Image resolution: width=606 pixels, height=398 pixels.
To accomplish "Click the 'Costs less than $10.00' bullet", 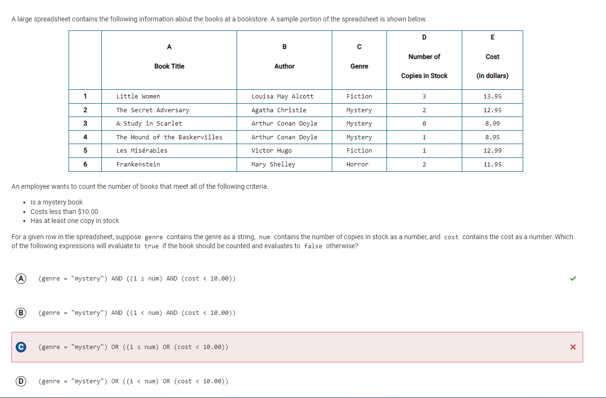I will [x=64, y=212].
